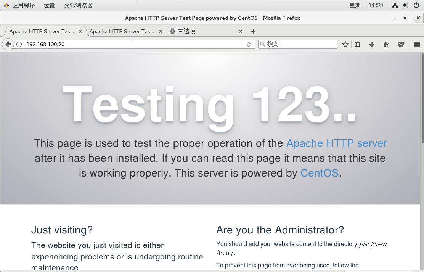Go to the home page icon
424x272 pixels.
(x=386, y=44)
